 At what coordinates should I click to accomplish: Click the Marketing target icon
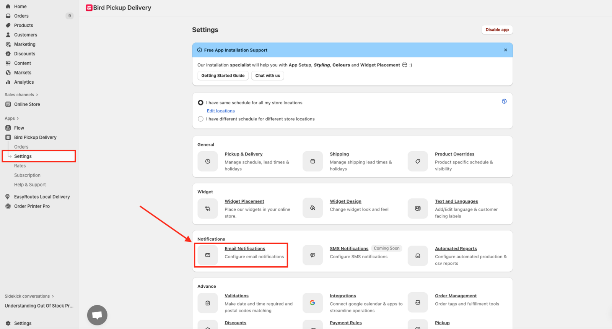[x=8, y=44]
